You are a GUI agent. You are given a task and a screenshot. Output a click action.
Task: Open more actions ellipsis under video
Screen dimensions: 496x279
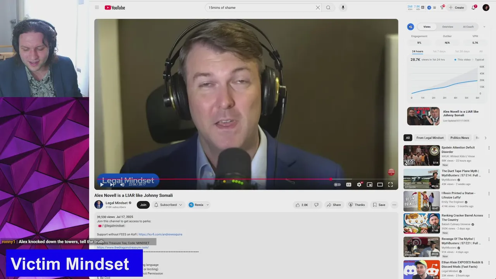click(394, 205)
